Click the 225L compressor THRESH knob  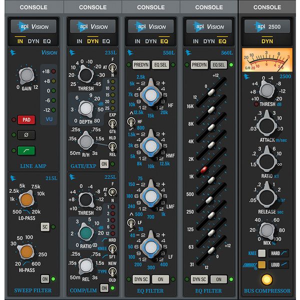coord(85,199)
